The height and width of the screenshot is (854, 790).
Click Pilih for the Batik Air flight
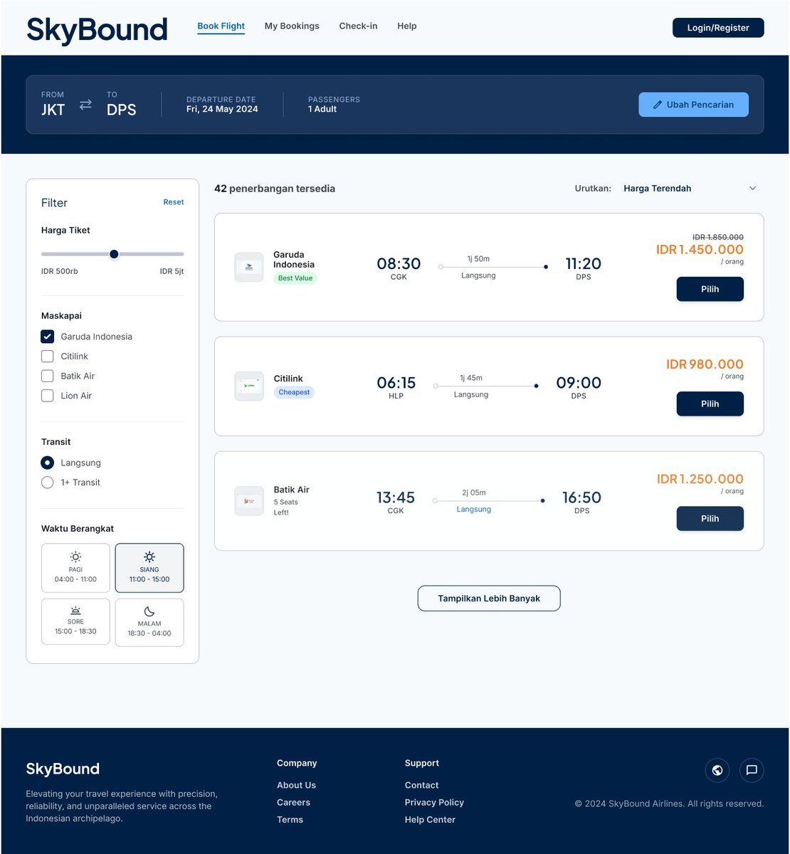point(710,518)
